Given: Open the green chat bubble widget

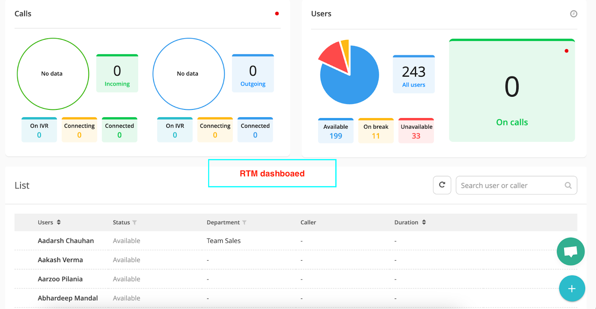Looking at the screenshot, I should click(x=570, y=252).
